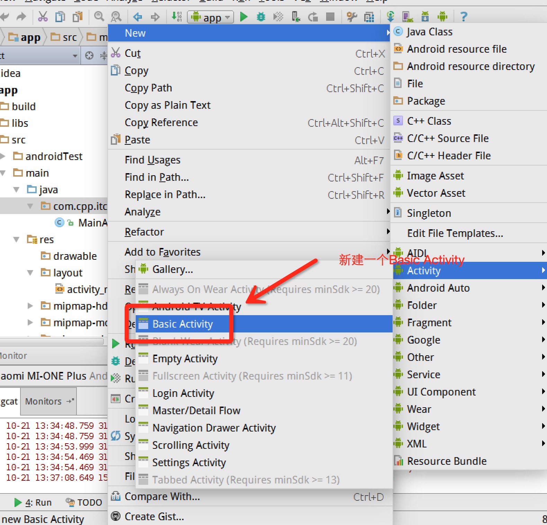Switch to the Monitors tab
The height and width of the screenshot is (525, 547).
[x=48, y=401]
